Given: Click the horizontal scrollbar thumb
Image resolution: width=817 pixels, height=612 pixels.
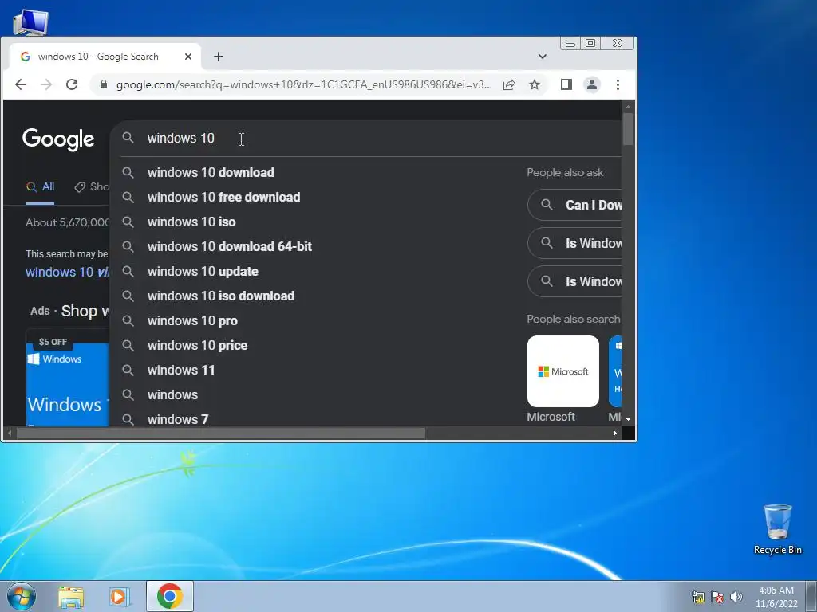Looking at the screenshot, I should (221, 433).
